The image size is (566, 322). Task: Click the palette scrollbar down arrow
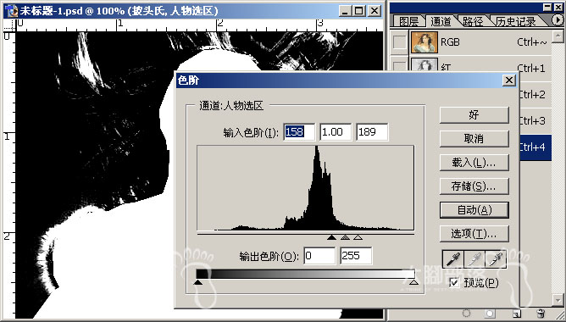tap(558, 300)
